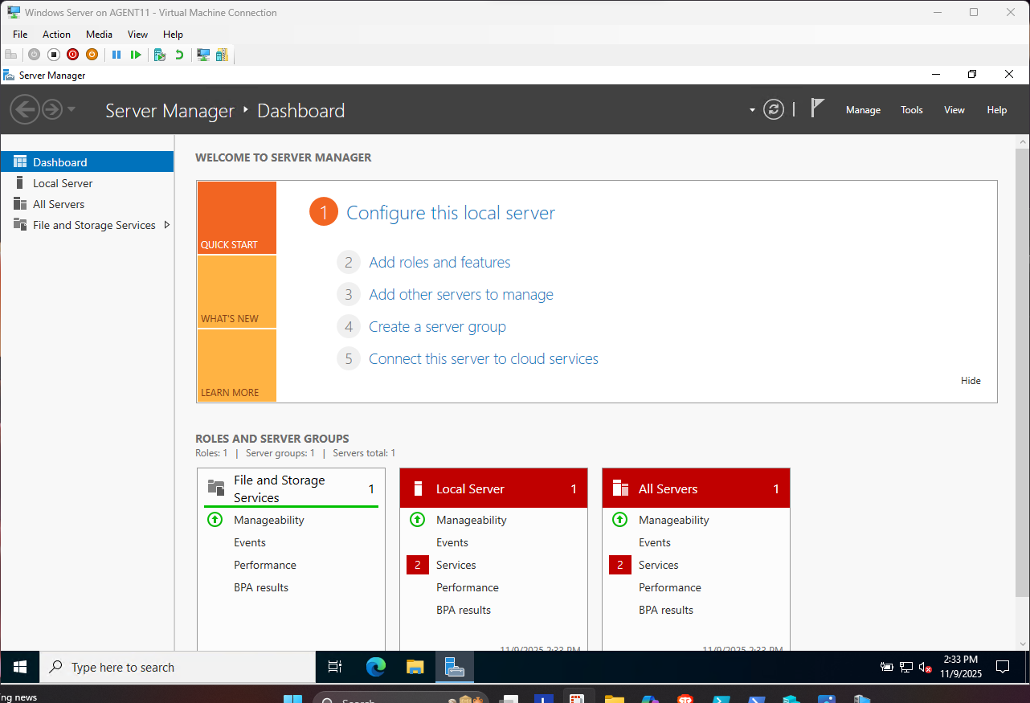Click the VM Checkpoint toolbar icon
The image size is (1030, 703).
tap(160, 55)
